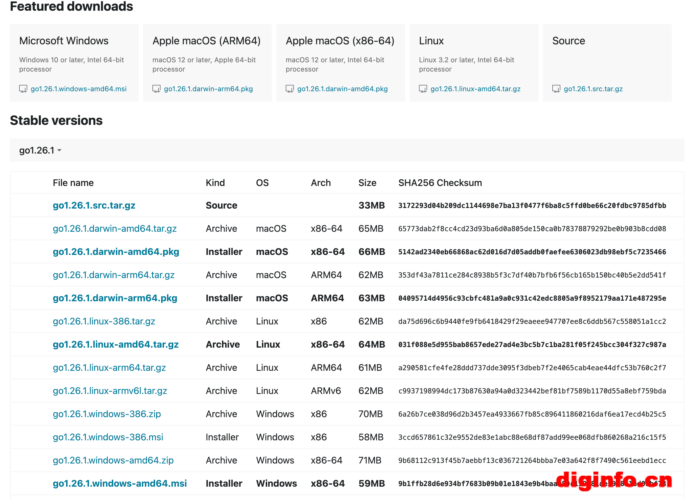Click download icon beside darwin-amd64.pkg in featured downloads

[289, 89]
